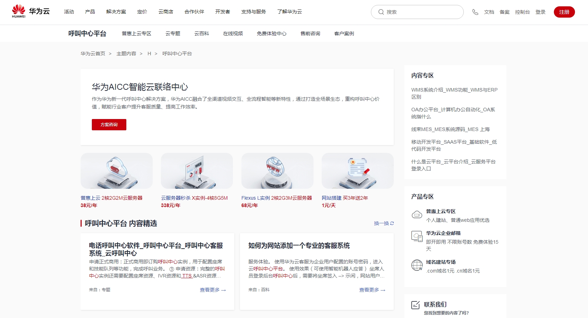Click 主题内容 breadcrumb
Screen dimensions: 588x318
coord(126,54)
